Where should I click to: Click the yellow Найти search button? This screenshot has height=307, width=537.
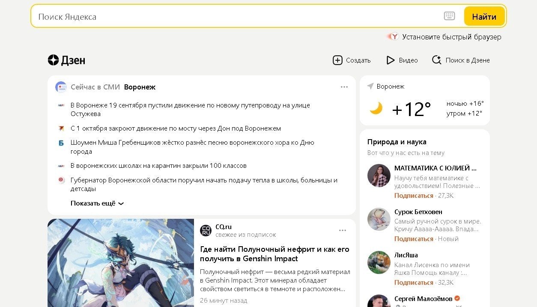tap(484, 17)
